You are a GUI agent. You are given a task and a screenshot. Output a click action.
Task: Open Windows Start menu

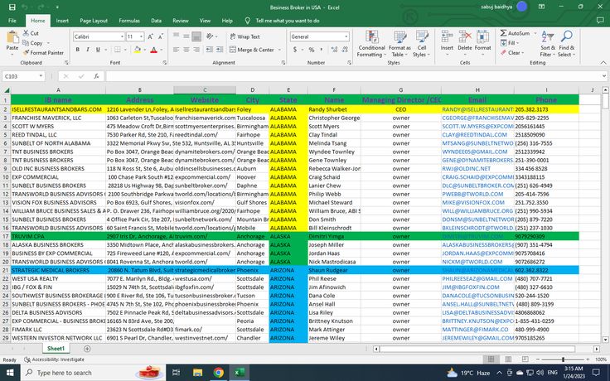point(9,373)
